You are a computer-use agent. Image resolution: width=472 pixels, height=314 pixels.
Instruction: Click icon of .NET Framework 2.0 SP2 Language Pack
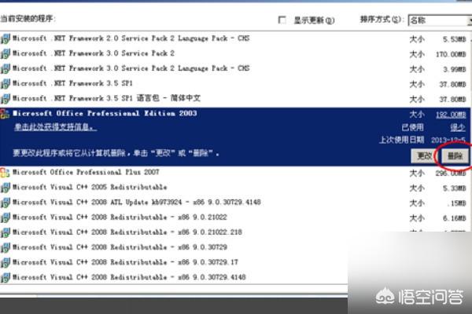[x=6, y=38]
